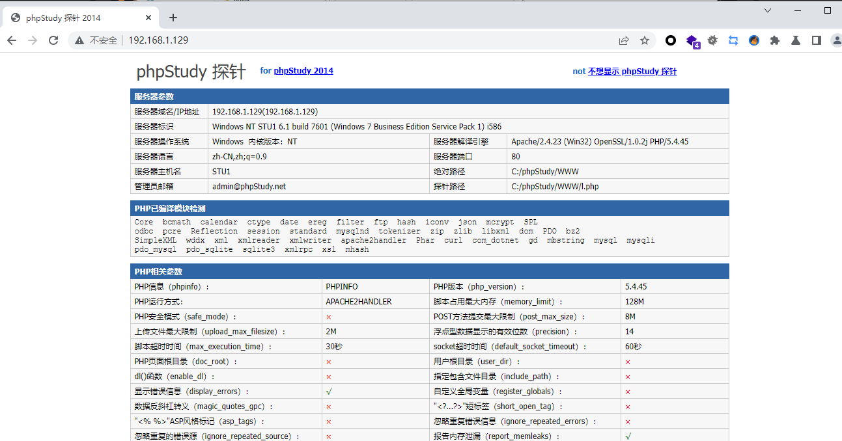842x441 pixels.
Task: Click absolute path C:/phpStudy/WWW
Action: pos(545,172)
